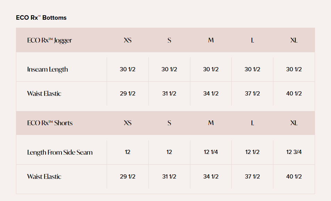
Task: Click Jogger inseam length value for size XS
Action: click(x=127, y=69)
